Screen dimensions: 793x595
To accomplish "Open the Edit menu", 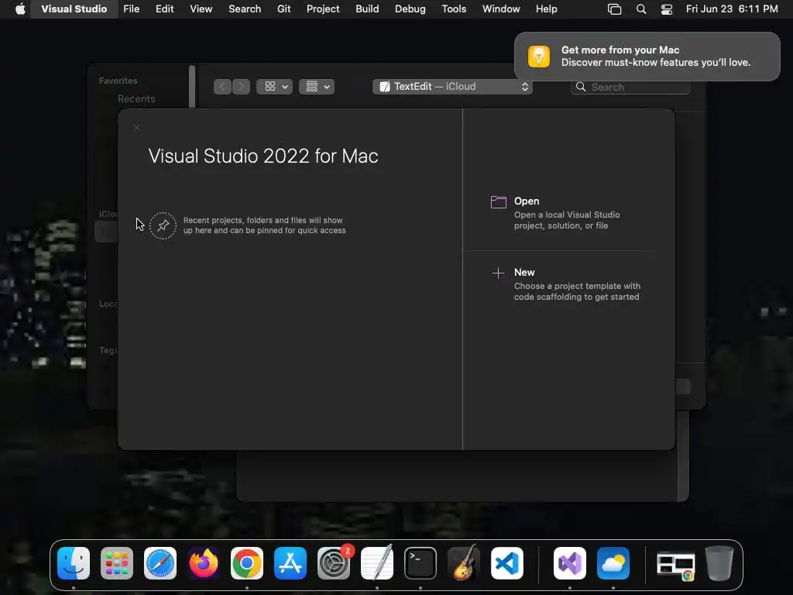I will [x=164, y=9].
